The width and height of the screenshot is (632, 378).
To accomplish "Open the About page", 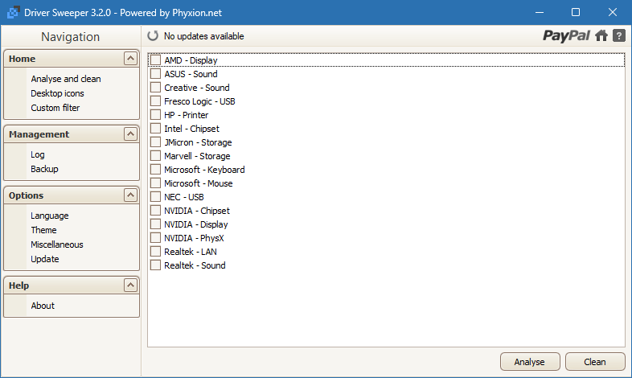I will 43,306.
